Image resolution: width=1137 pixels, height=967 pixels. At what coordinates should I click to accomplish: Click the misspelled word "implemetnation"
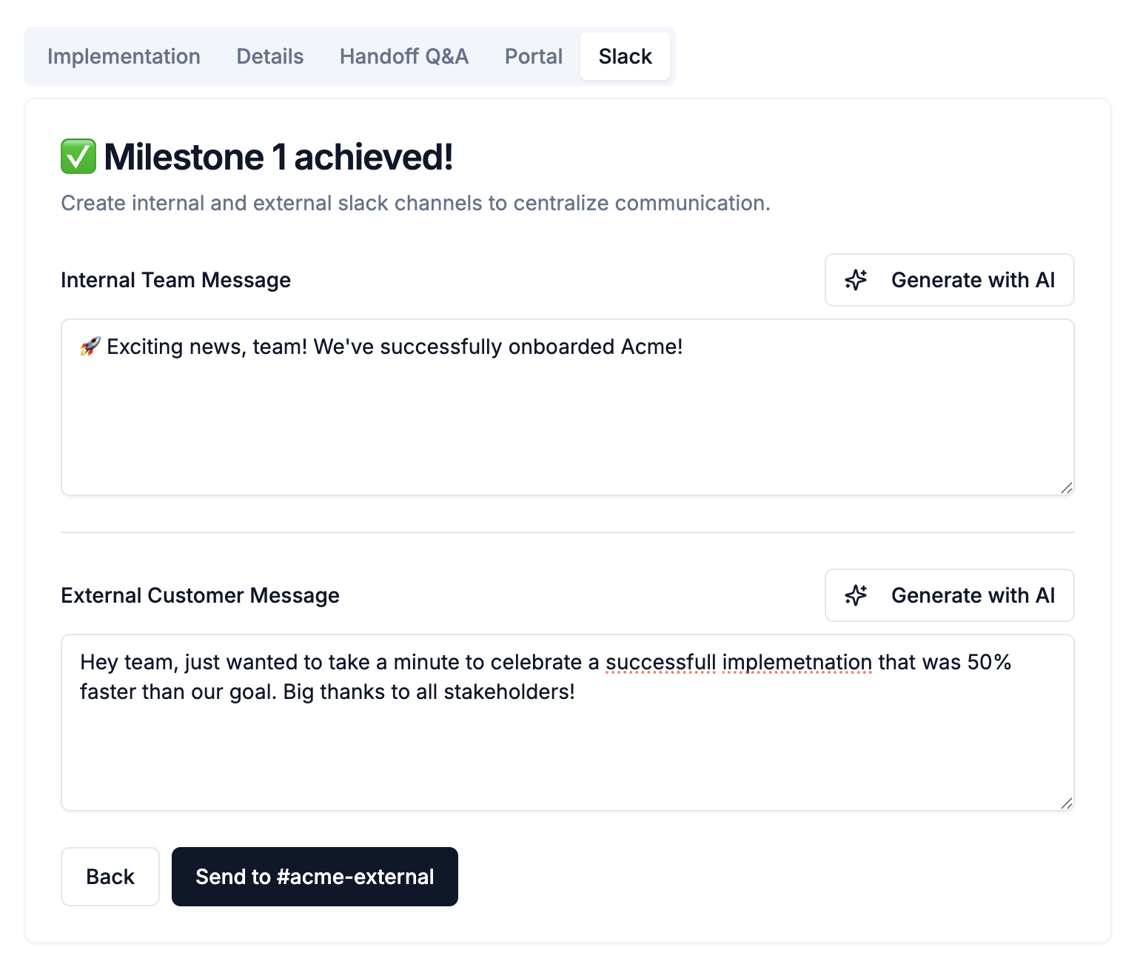796,662
